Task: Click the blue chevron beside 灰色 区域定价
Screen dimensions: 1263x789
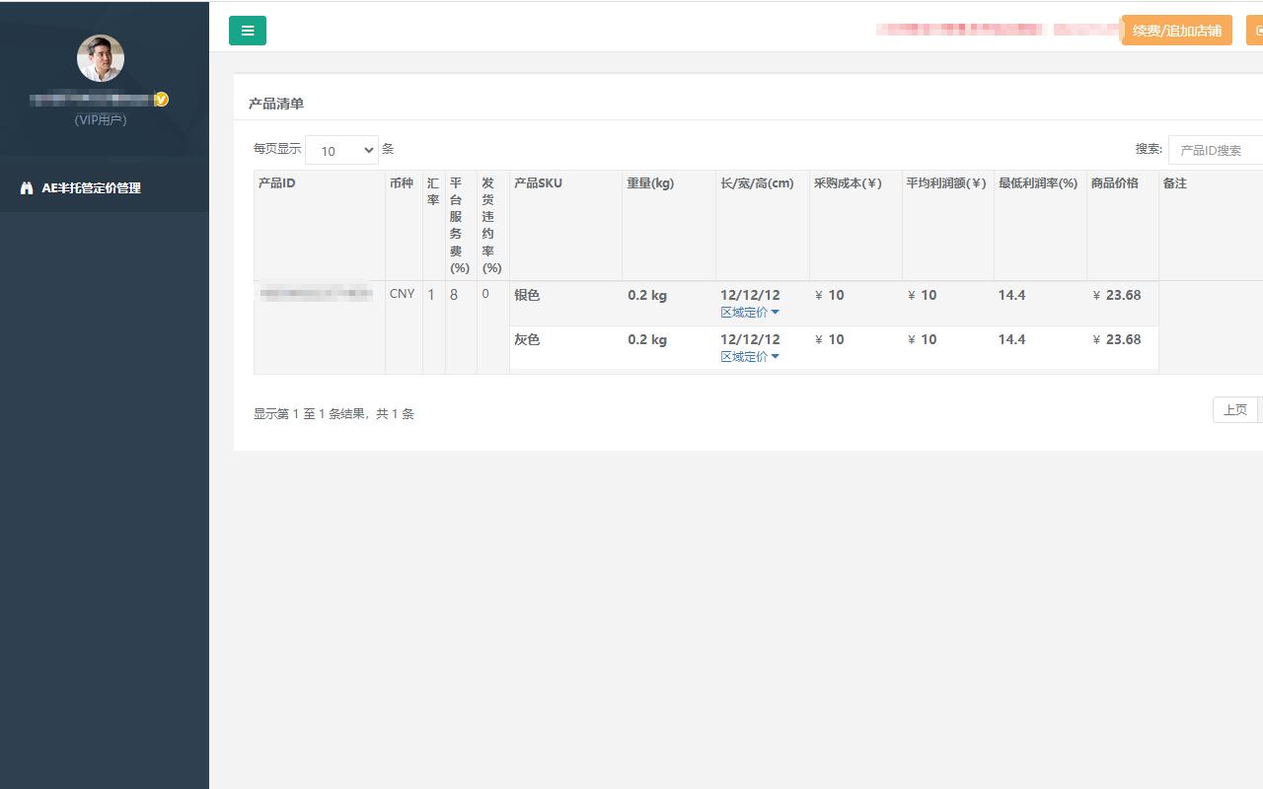Action: pos(776,356)
